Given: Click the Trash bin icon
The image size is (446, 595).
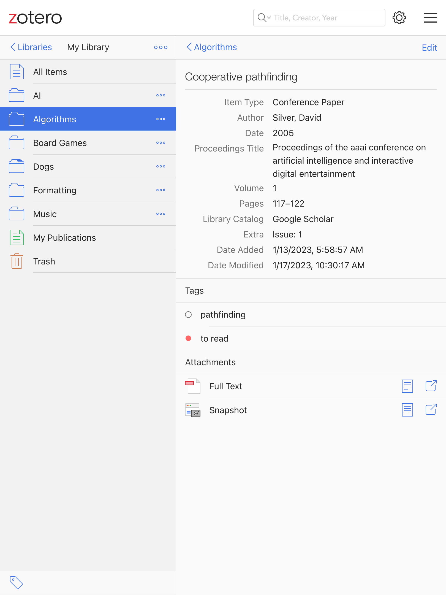Looking at the screenshot, I should pos(17,261).
